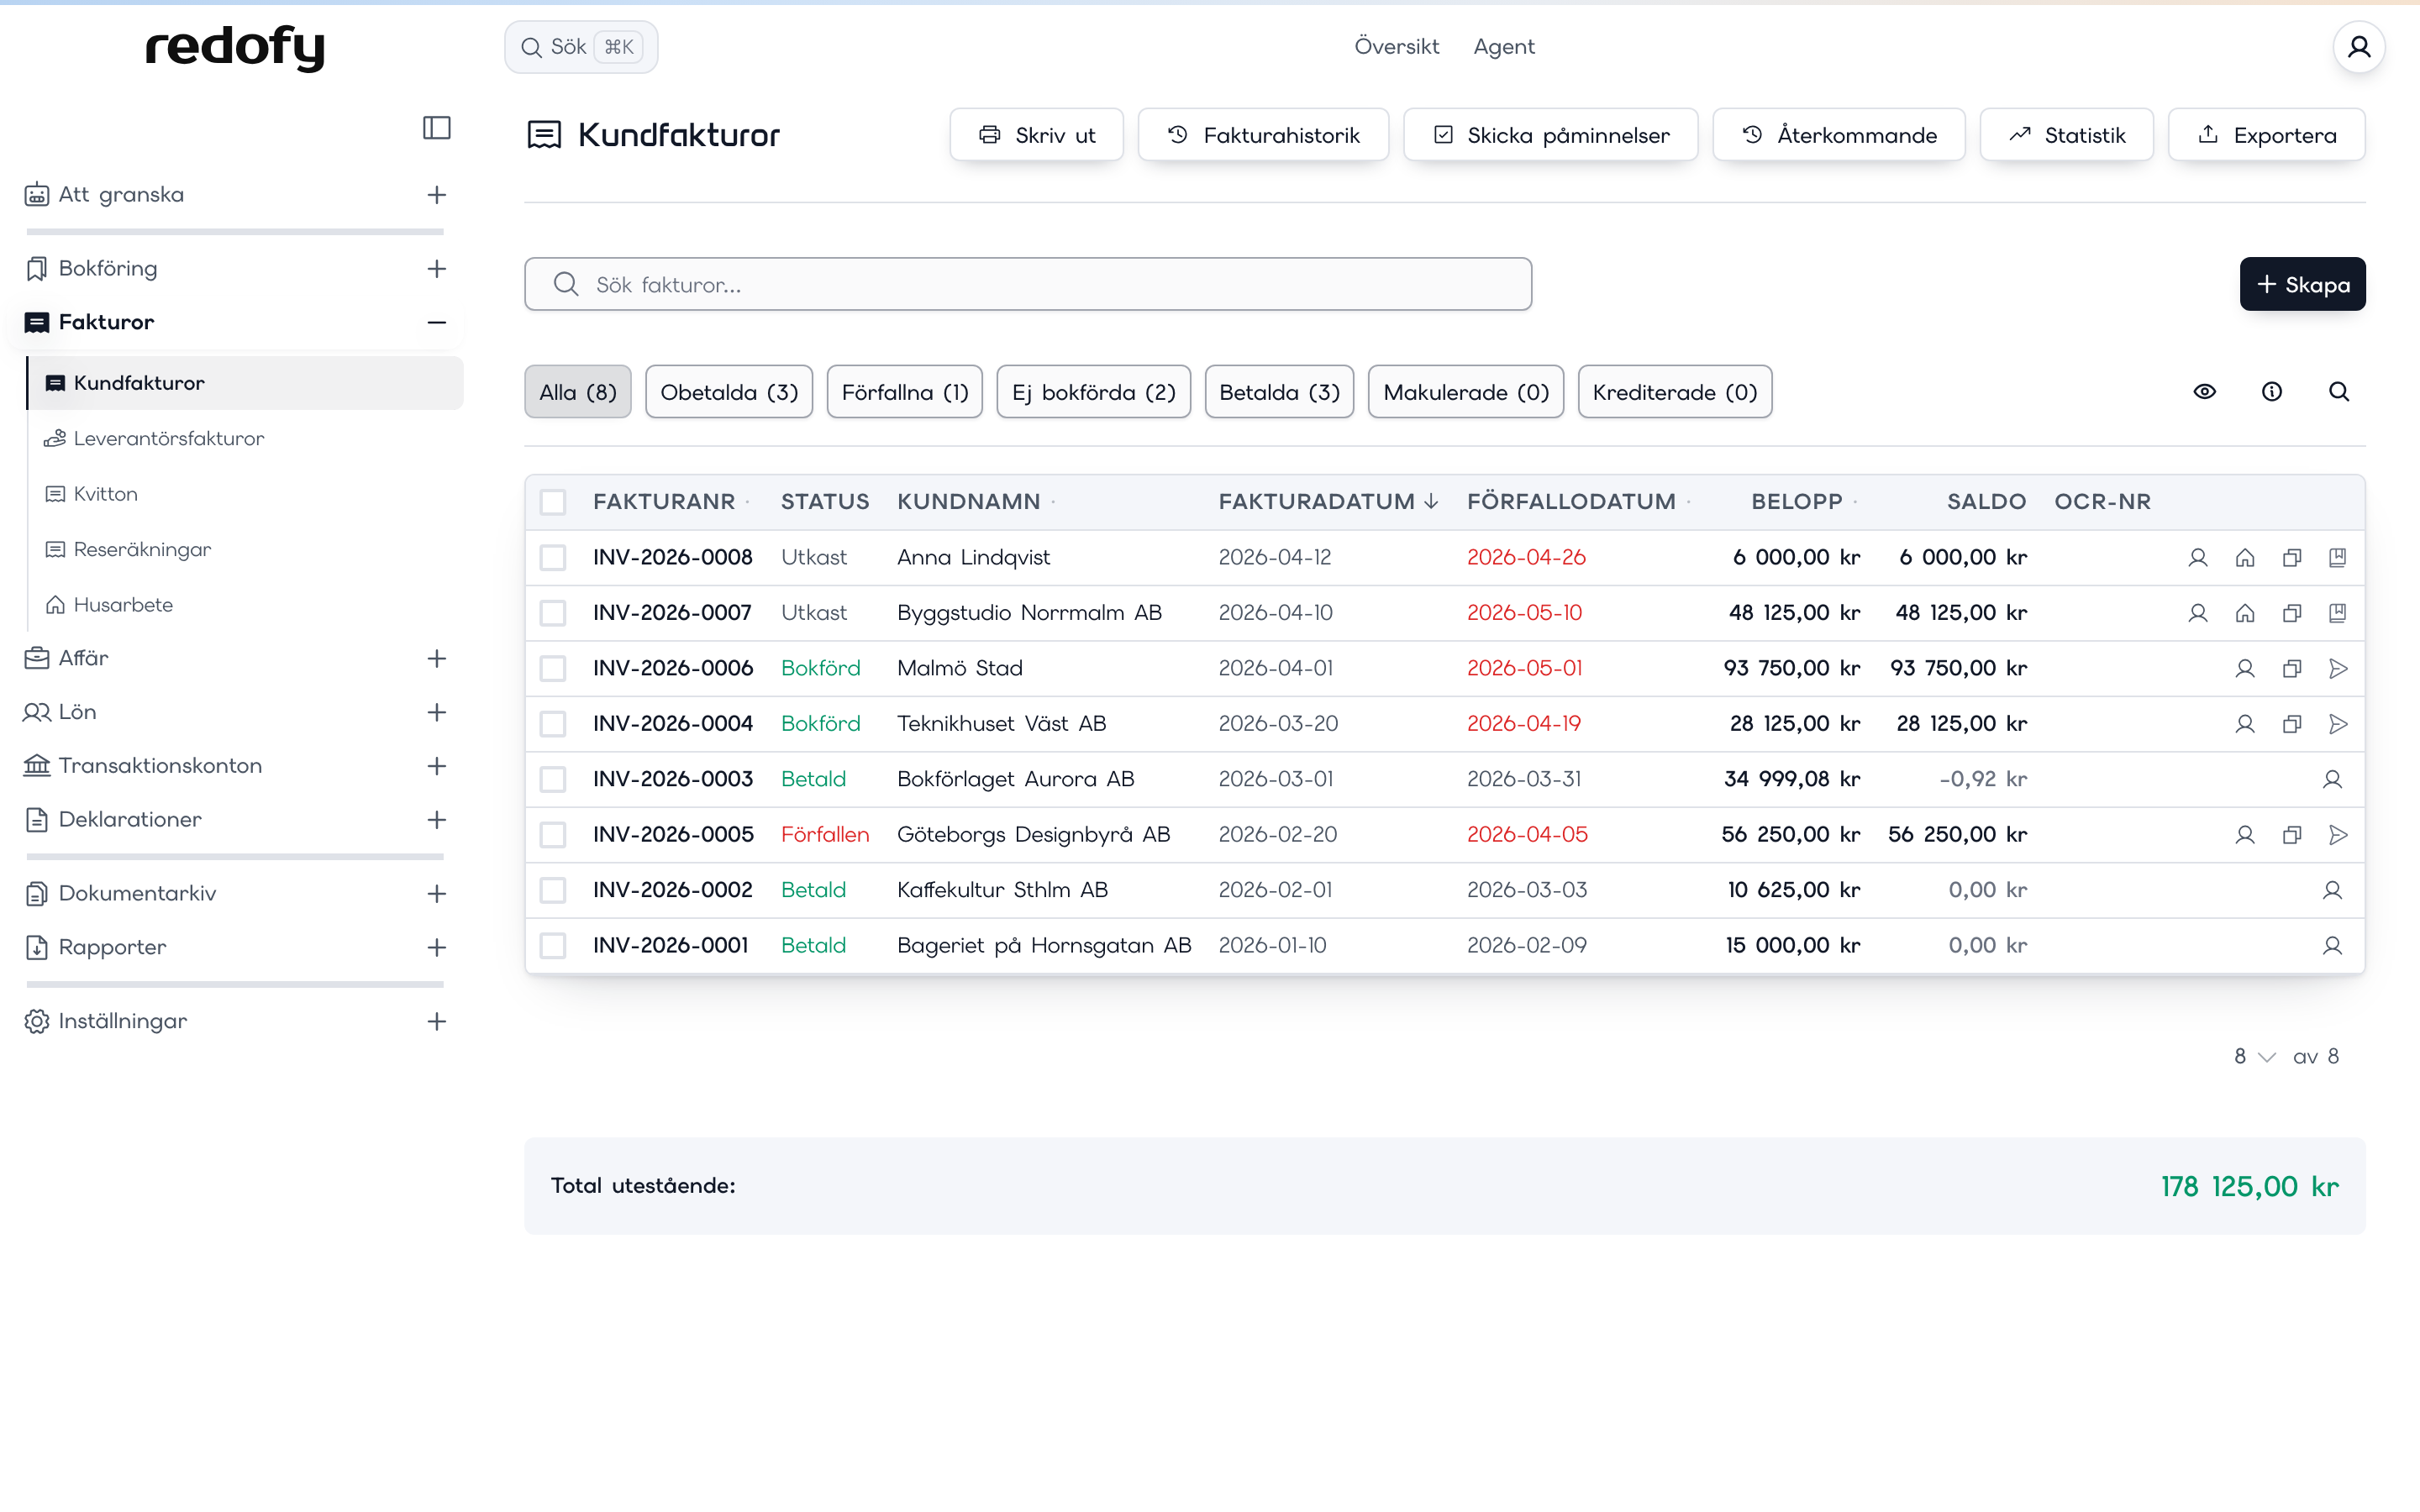Open the Agent top navigation item
This screenshot has width=2420, height=1512.
(1503, 47)
